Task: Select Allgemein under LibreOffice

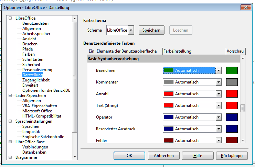Action: tap(32, 29)
